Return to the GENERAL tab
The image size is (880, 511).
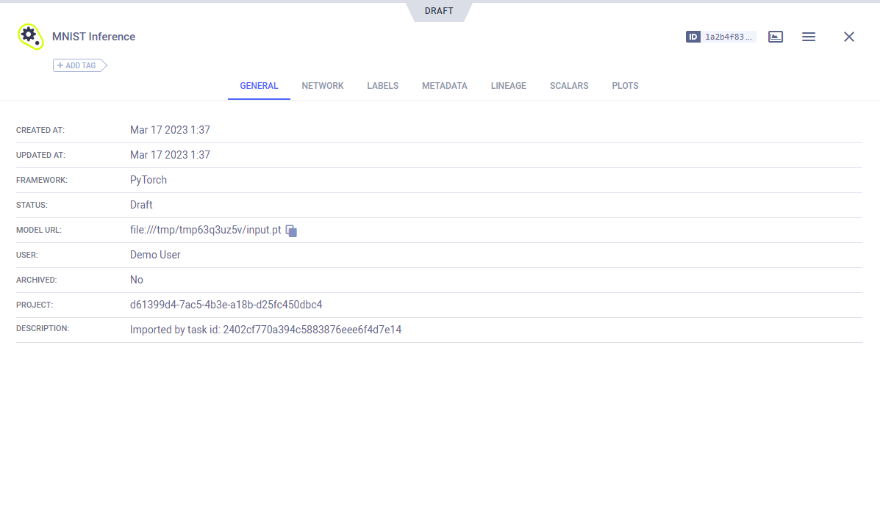tap(259, 85)
